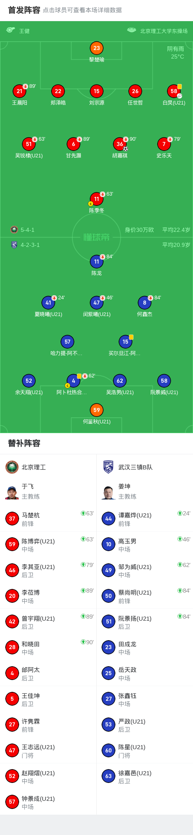Open goalkeeper number 23 黎楚瑜 player icon
193x835 pixels.
pos(97,48)
